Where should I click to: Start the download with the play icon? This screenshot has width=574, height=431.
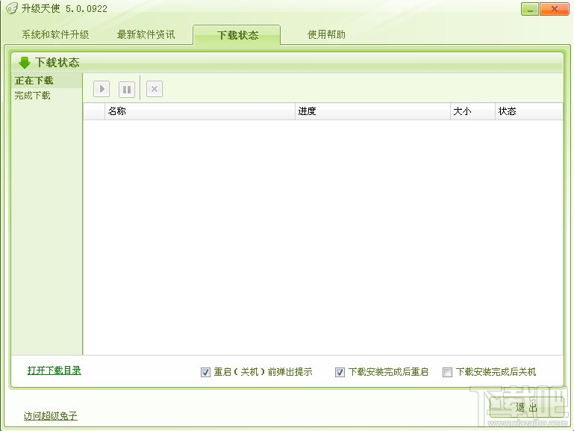pos(102,89)
